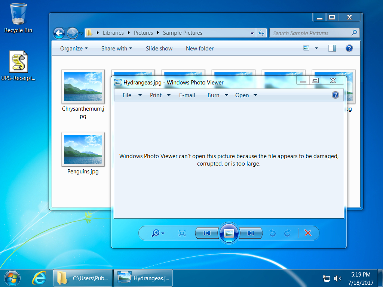Click the New folder button
The height and width of the screenshot is (287, 383).
[x=200, y=48]
